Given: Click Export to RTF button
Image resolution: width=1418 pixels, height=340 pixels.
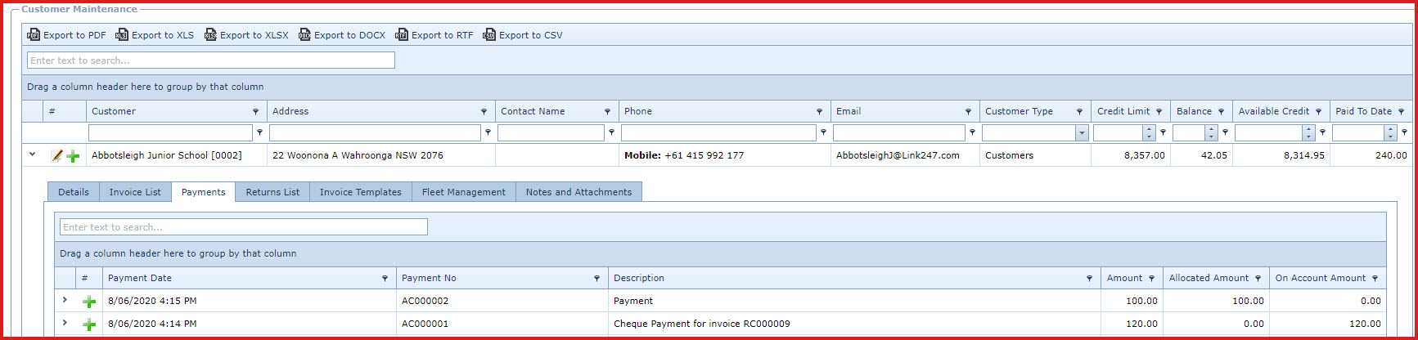Looking at the screenshot, I should [434, 35].
